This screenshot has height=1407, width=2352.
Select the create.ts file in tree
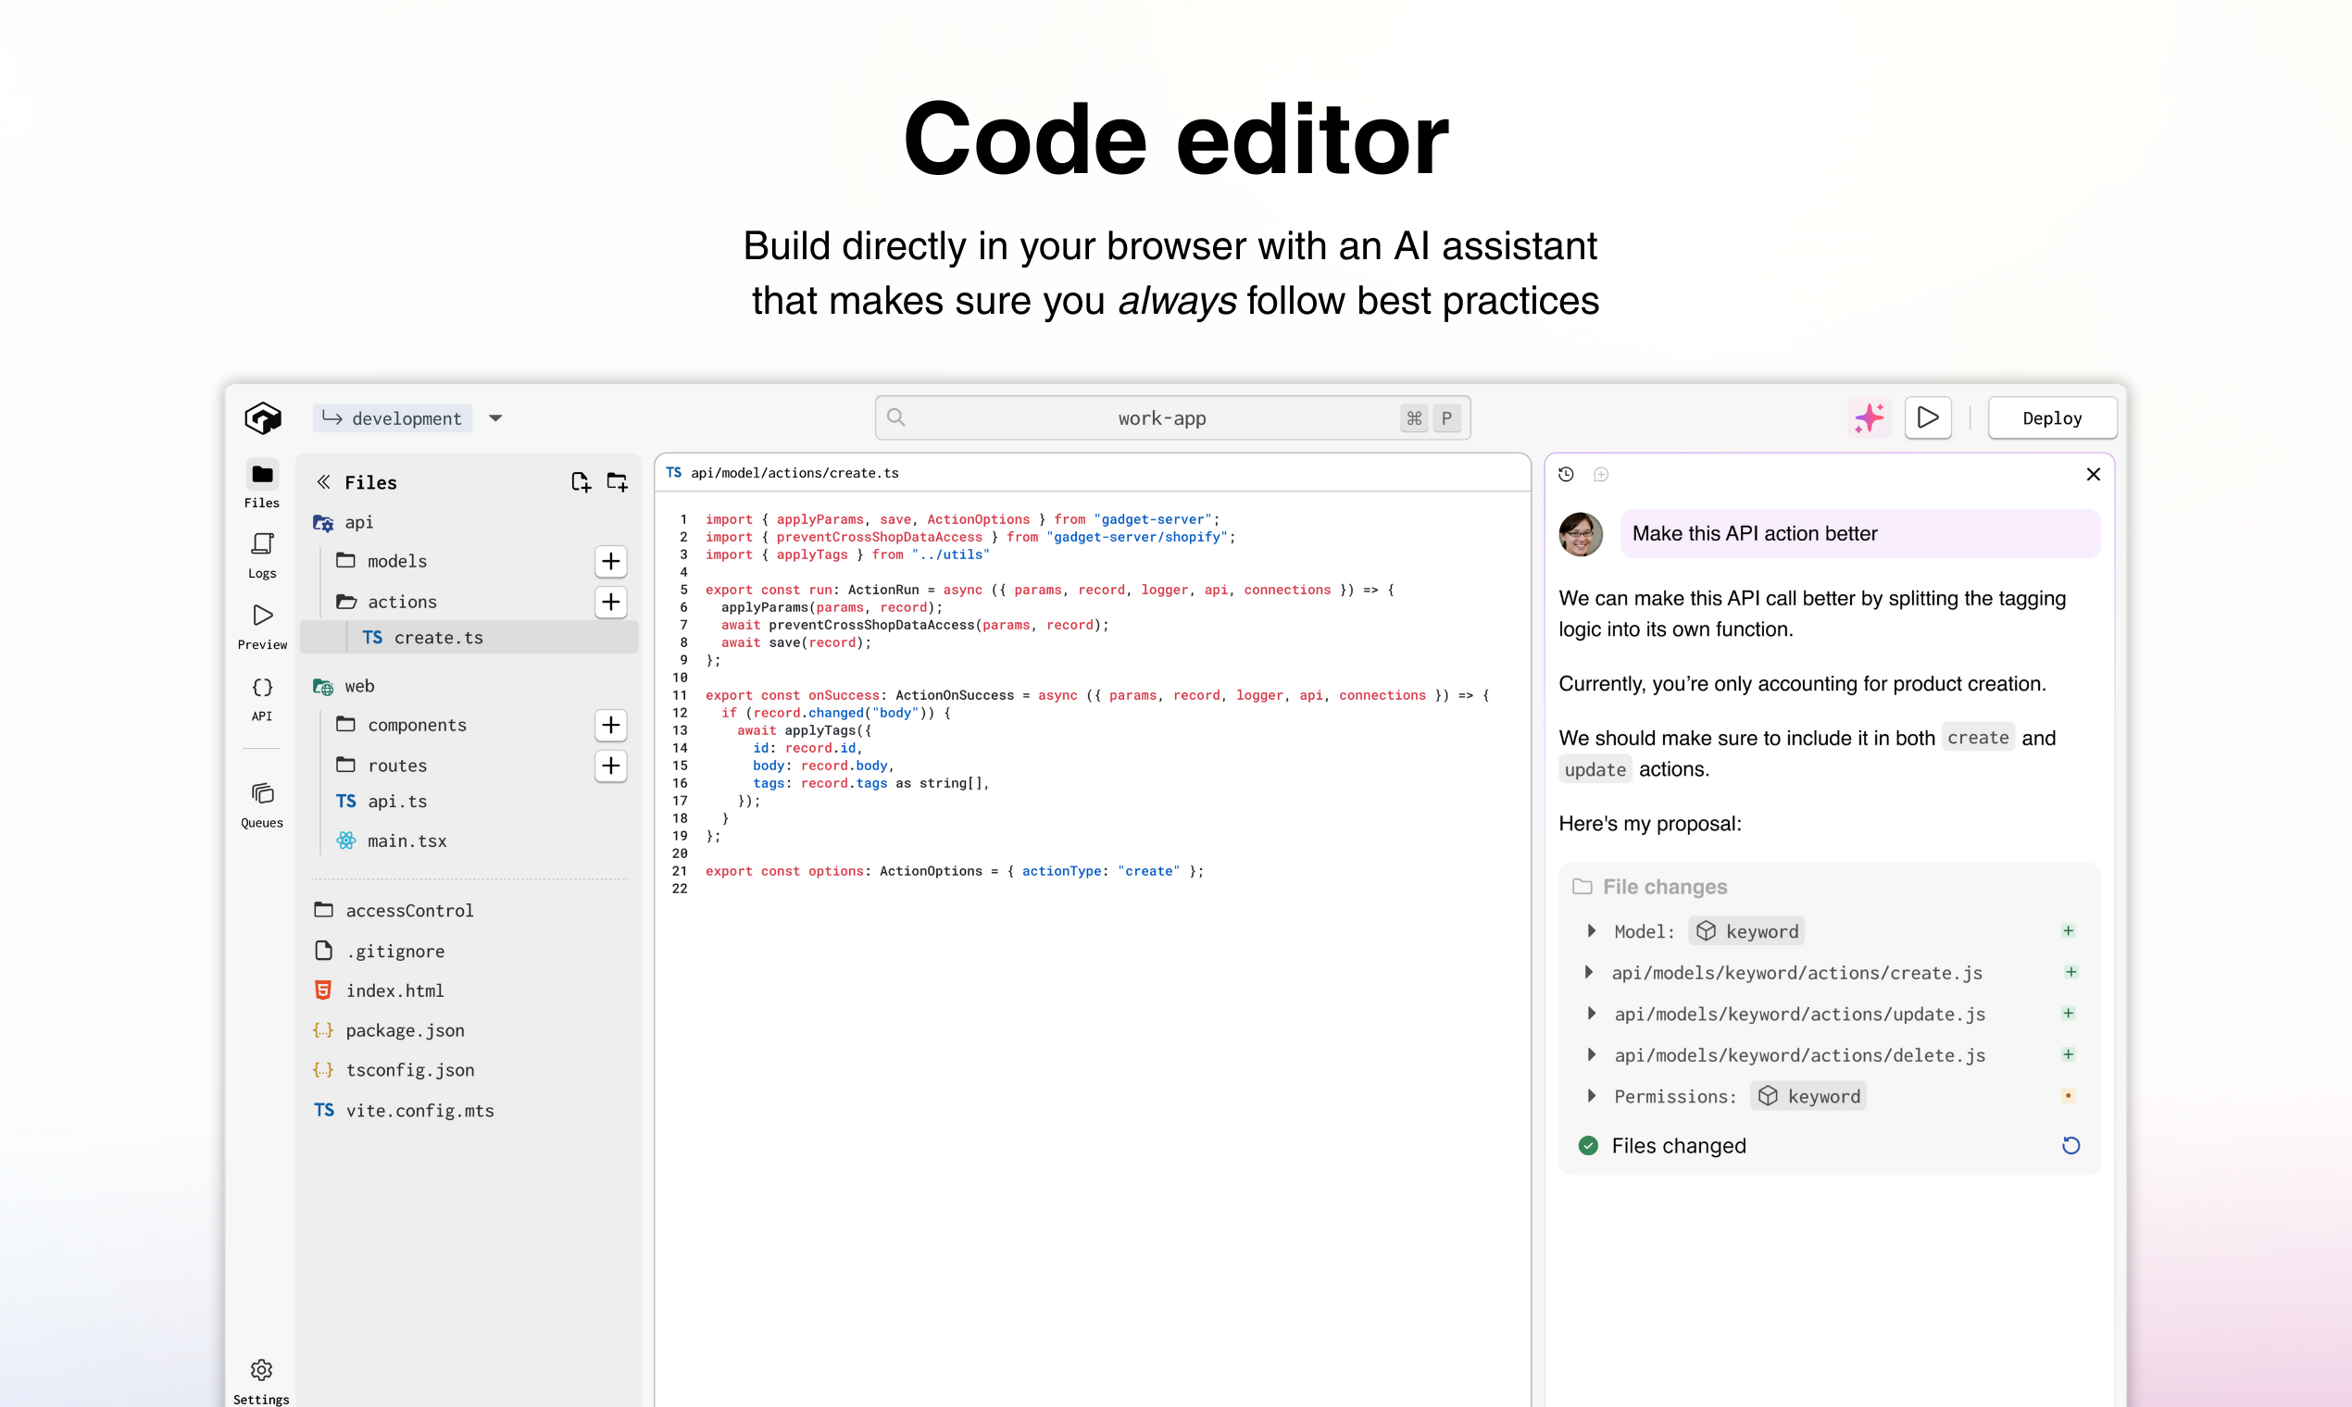(x=438, y=637)
